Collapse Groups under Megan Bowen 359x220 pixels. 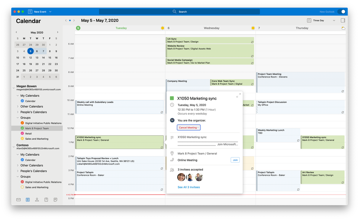(x=18, y=118)
